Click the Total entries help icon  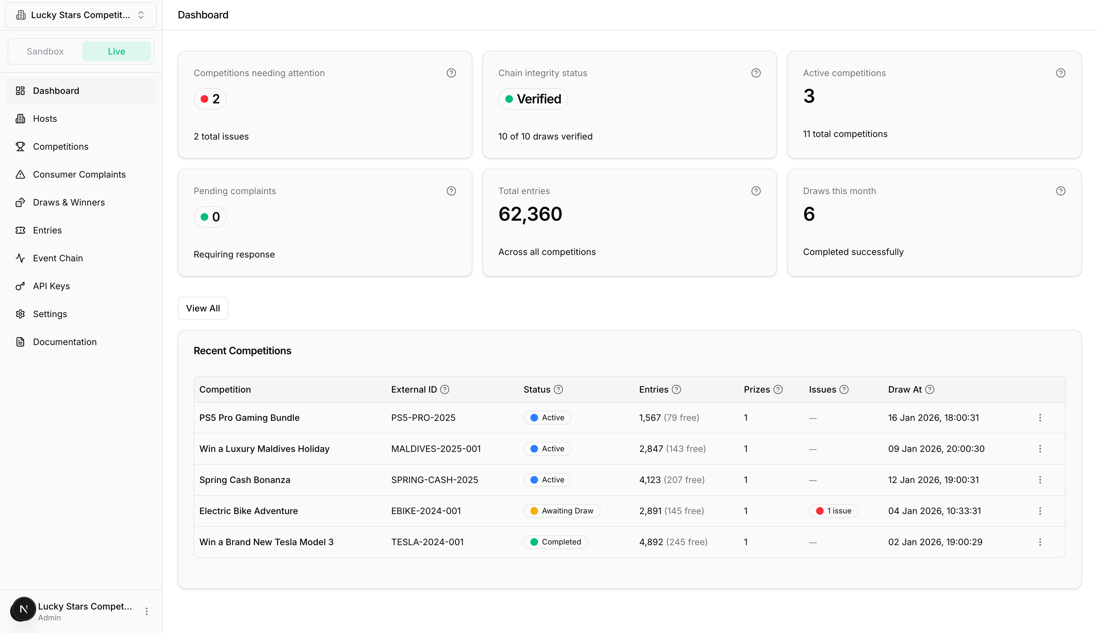pyautogui.click(x=756, y=191)
